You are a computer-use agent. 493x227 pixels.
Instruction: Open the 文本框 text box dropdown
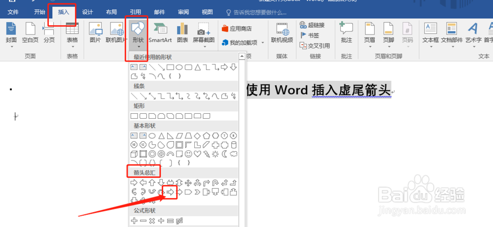(x=430, y=34)
